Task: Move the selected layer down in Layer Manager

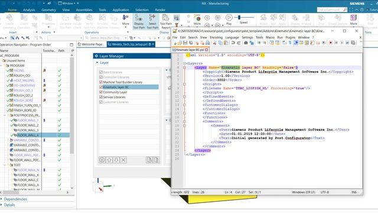Action: click(x=116, y=160)
